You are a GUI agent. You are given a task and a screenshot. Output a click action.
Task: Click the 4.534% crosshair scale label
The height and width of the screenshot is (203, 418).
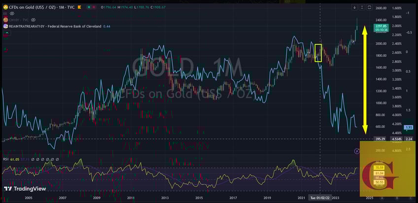tap(396, 139)
